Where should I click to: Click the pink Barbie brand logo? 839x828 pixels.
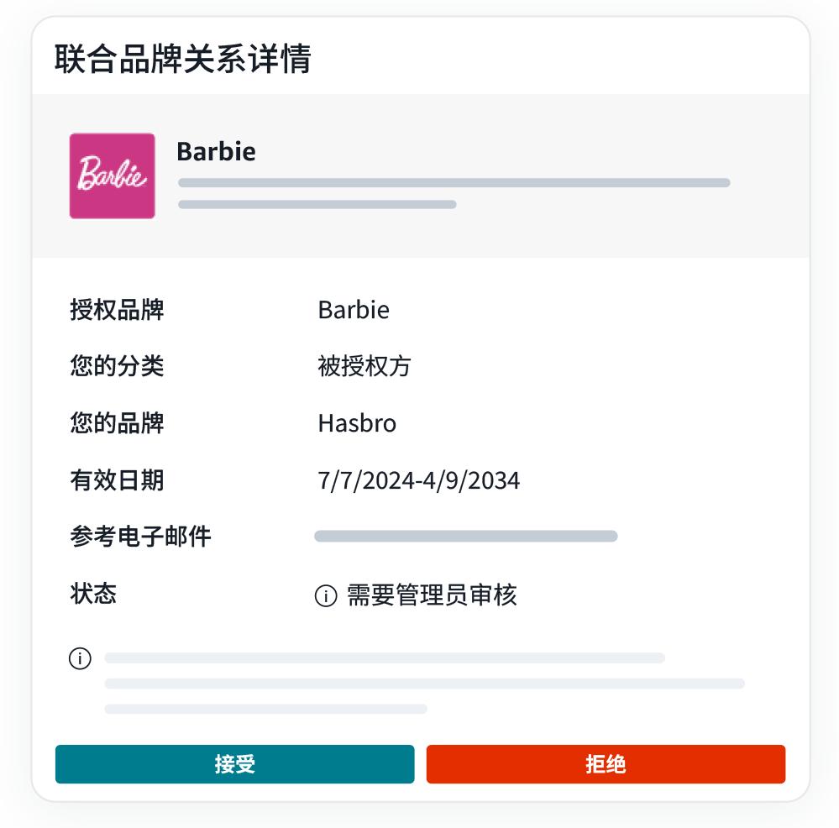click(x=112, y=176)
